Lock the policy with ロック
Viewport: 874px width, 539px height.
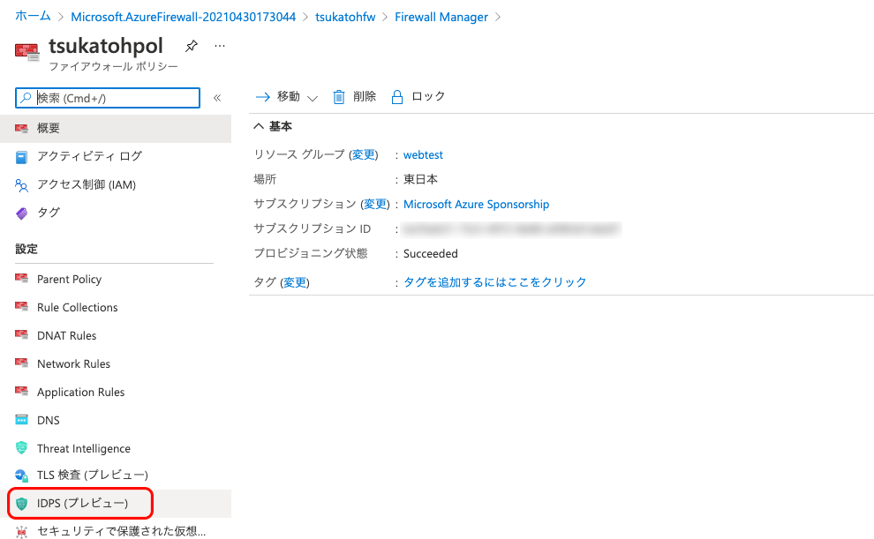[427, 96]
